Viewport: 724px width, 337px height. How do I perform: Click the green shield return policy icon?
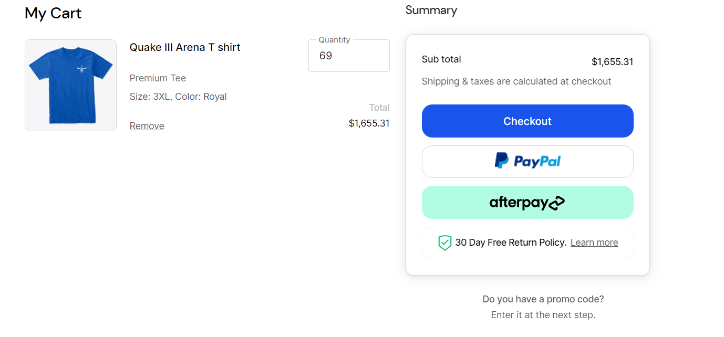444,243
